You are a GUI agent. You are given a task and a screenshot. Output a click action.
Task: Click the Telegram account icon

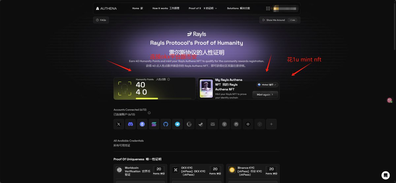[x=178, y=124]
